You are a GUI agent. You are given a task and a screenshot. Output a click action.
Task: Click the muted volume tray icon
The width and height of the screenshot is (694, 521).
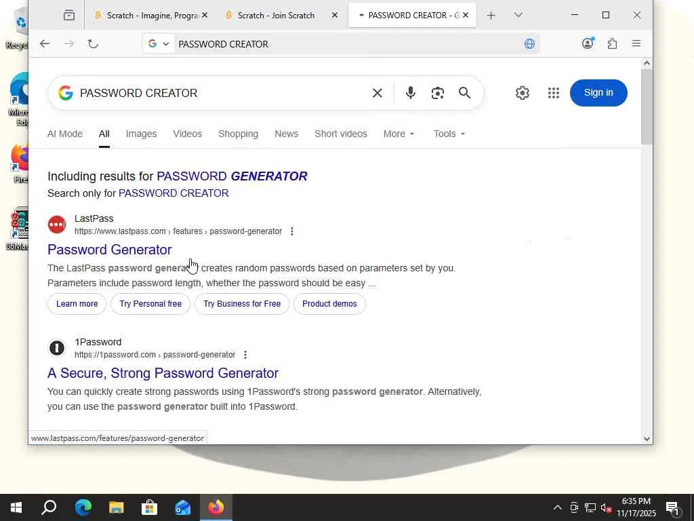[x=607, y=507]
